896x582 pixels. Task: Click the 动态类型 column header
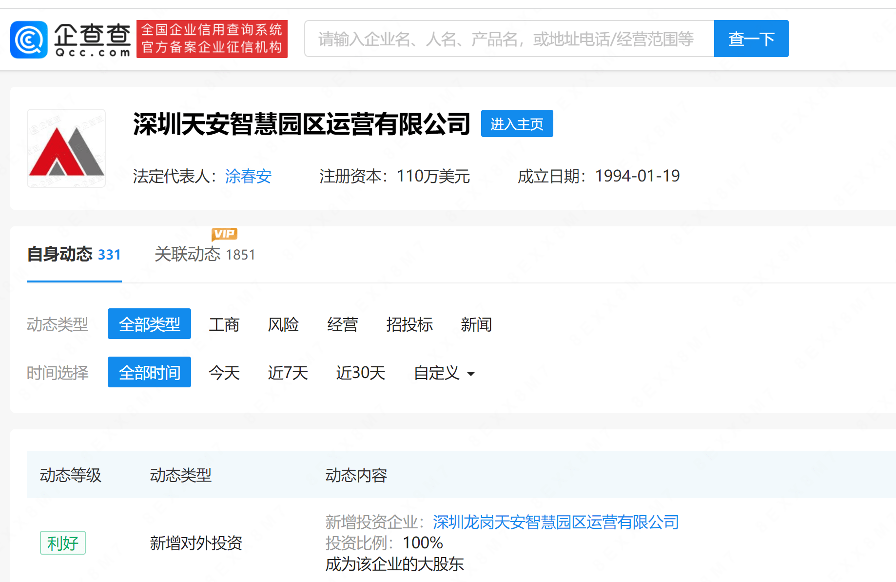coord(181,475)
